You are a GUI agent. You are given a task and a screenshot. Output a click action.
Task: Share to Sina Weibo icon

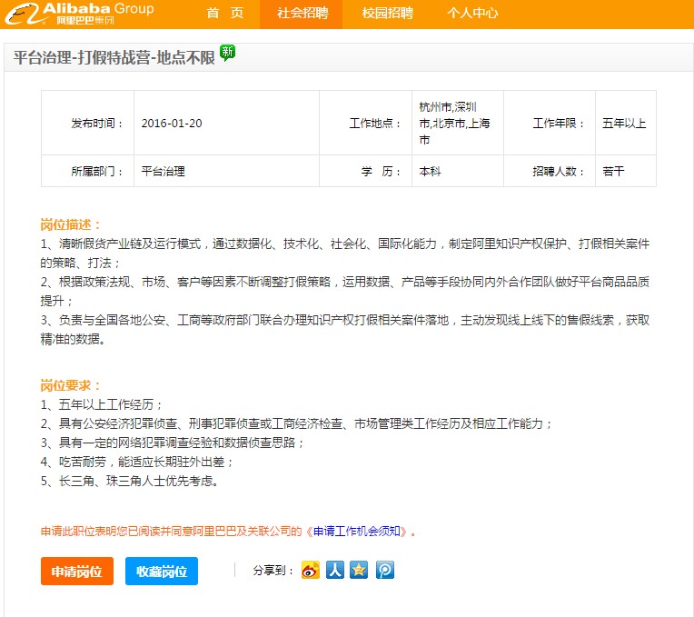(x=311, y=570)
